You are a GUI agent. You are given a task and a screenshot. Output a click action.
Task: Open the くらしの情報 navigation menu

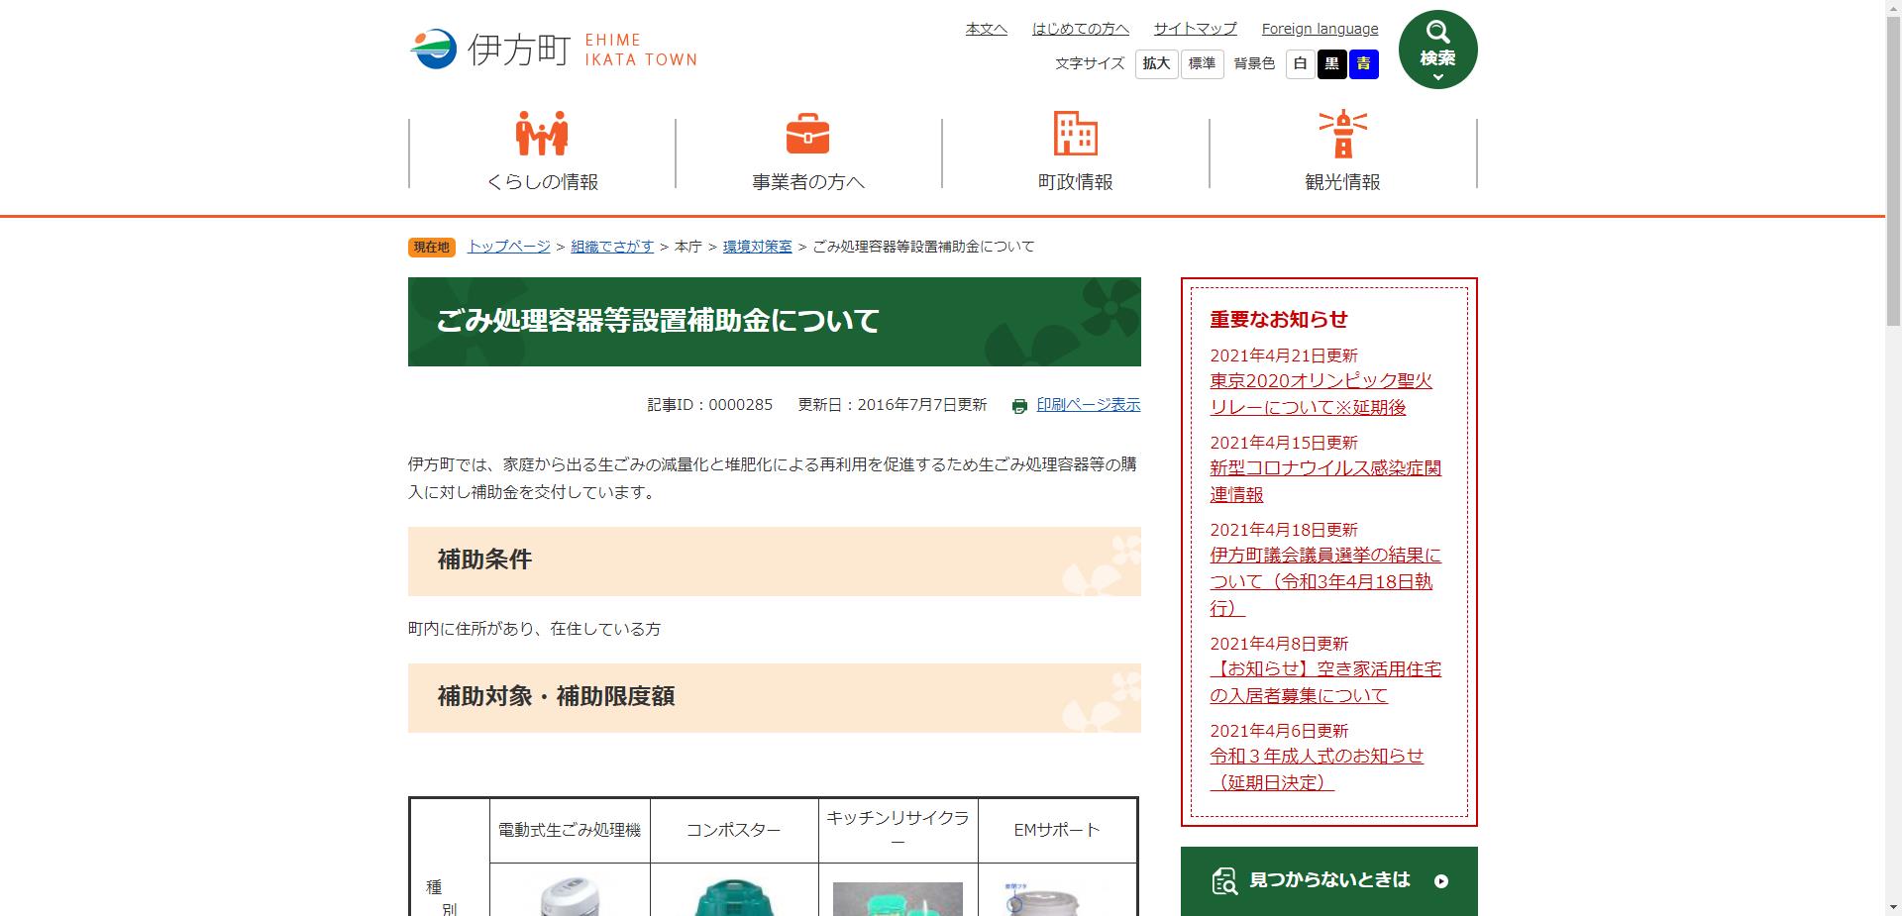(540, 181)
